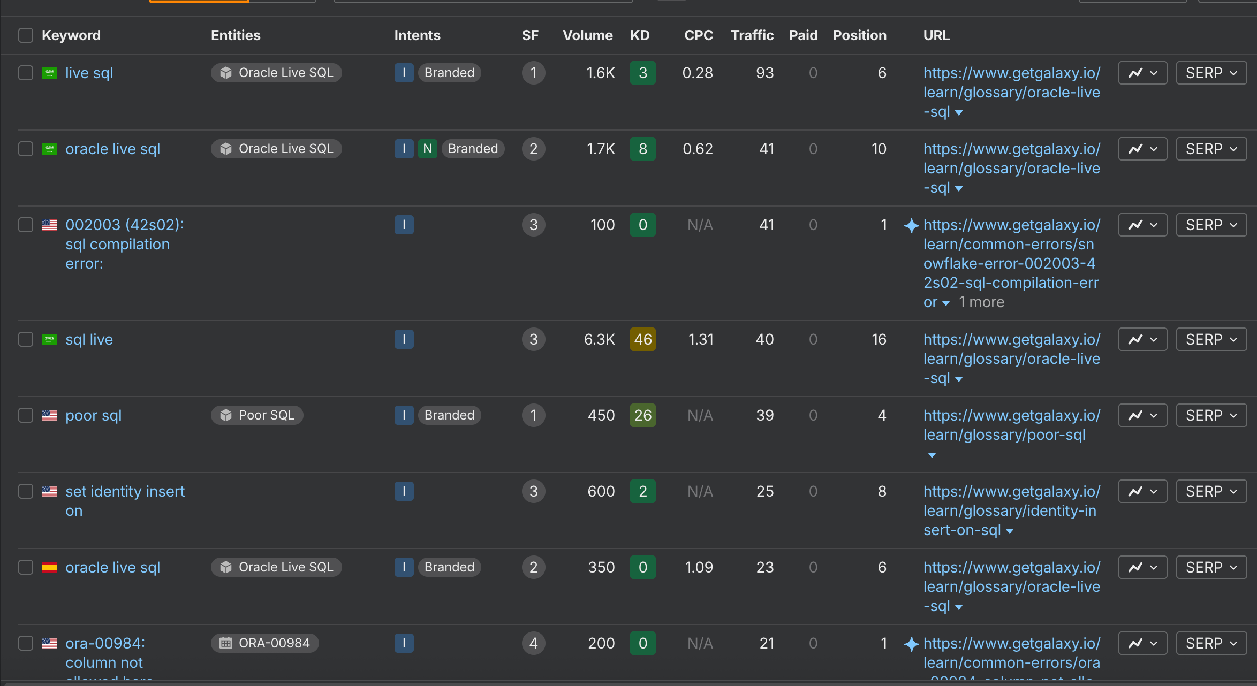Click the calendar icon in ORA-00984 entity tag
The height and width of the screenshot is (686, 1257).
pyautogui.click(x=226, y=643)
